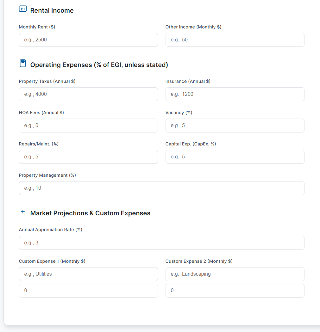Select the Annual Appreciation Rate input
This screenshot has height=332, width=320.
pyautogui.click(x=162, y=243)
